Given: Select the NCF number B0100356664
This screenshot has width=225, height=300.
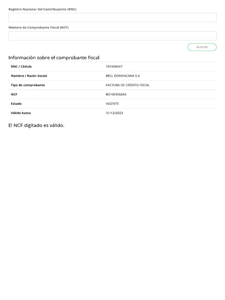Looking at the screenshot, I should pyautogui.click(x=116, y=94).
